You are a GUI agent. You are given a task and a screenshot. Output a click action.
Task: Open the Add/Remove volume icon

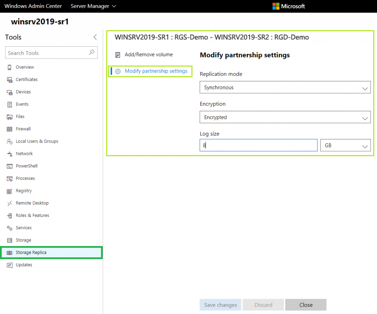[x=118, y=54]
